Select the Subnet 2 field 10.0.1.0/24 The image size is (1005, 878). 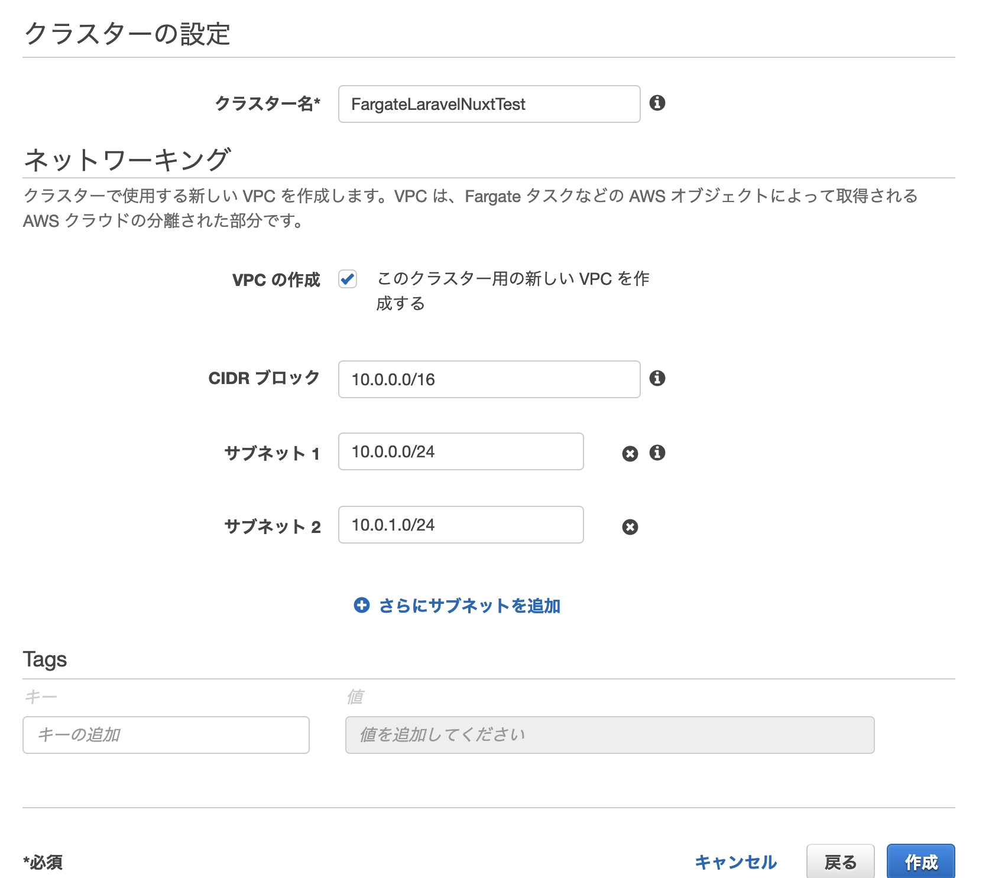460,525
